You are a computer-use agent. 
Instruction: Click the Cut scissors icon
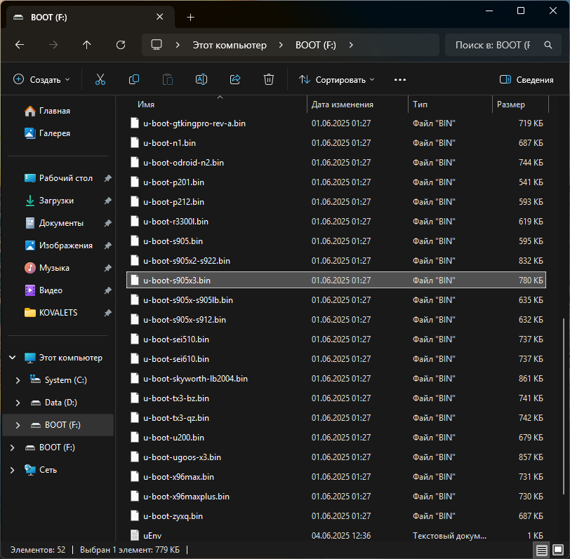click(x=100, y=80)
